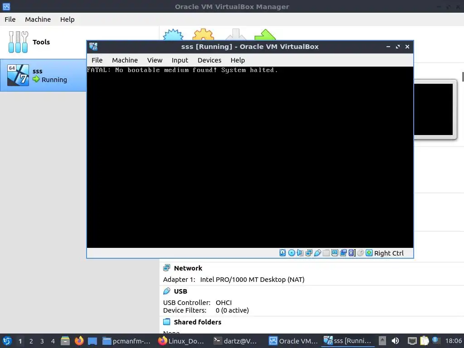The height and width of the screenshot is (348, 464).
Task: Click the network adapters status icon
Action: (309, 253)
